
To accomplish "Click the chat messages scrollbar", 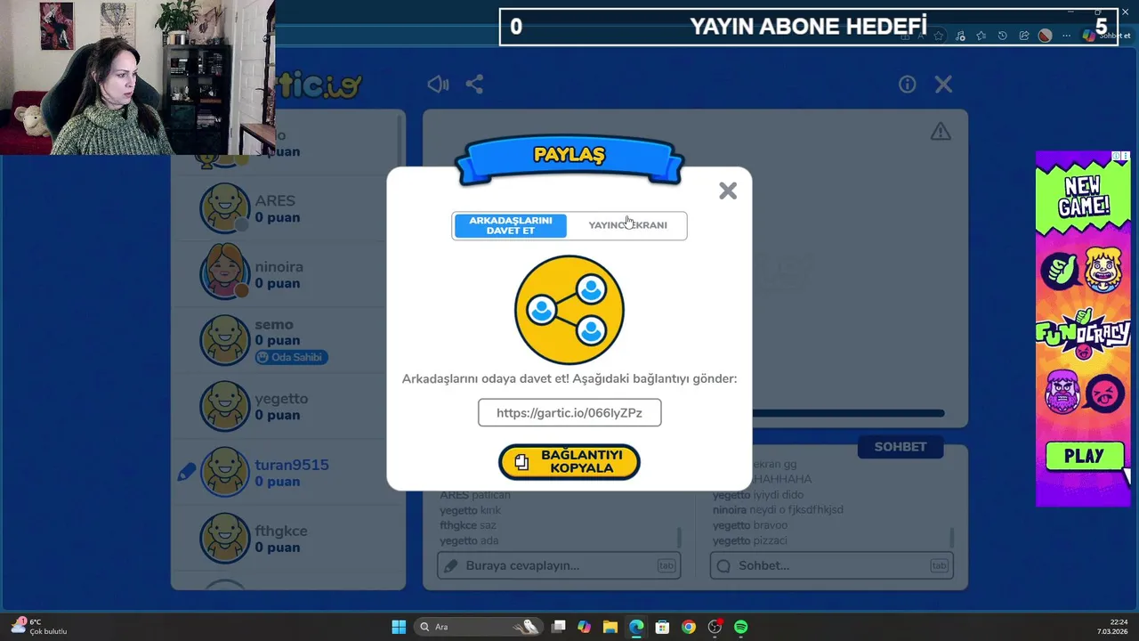I will (952, 538).
